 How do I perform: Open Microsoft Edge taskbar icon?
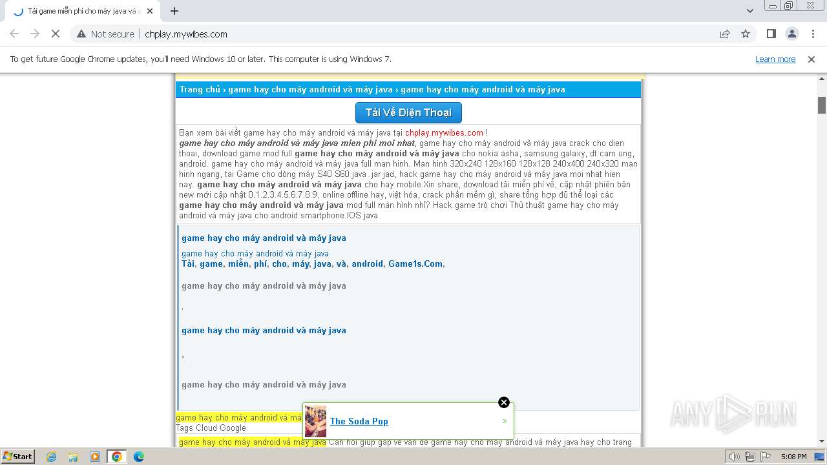coord(139,457)
